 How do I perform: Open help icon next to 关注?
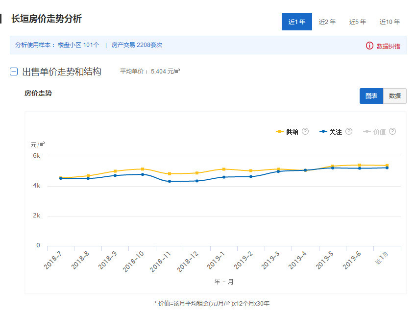point(349,131)
